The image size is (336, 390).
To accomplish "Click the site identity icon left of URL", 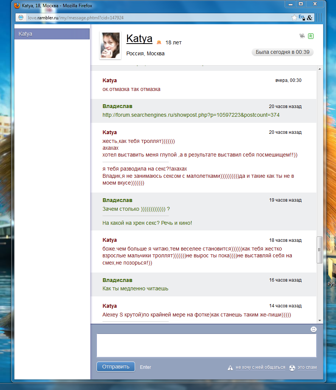I will click(x=21, y=18).
